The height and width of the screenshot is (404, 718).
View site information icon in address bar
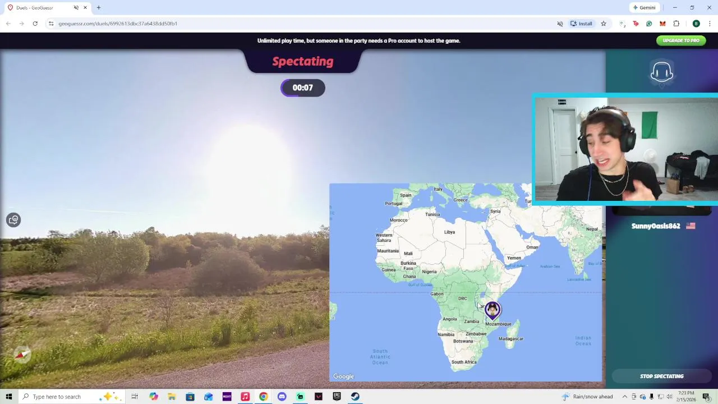tap(51, 24)
